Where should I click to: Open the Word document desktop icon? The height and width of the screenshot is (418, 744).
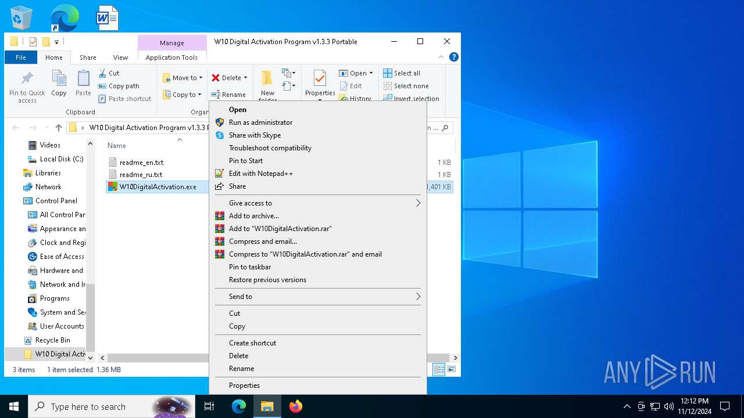107,17
